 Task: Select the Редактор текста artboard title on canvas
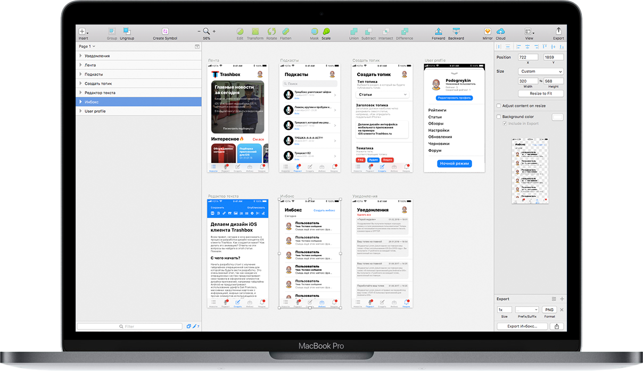pyautogui.click(x=224, y=196)
